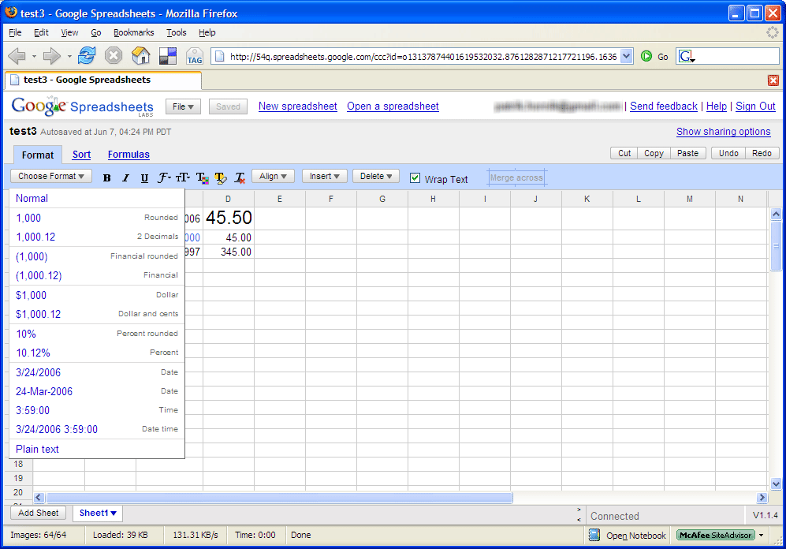Click the Sign Out link

pos(755,106)
